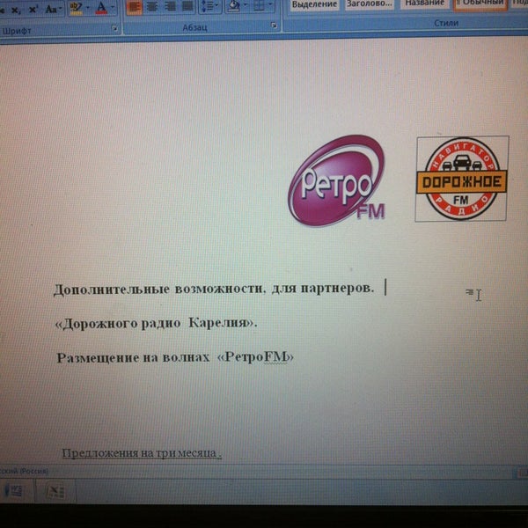Apply paragraph borders
Image resolution: width=528 pixels, height=528 pixels.
[x=259, y=6]
